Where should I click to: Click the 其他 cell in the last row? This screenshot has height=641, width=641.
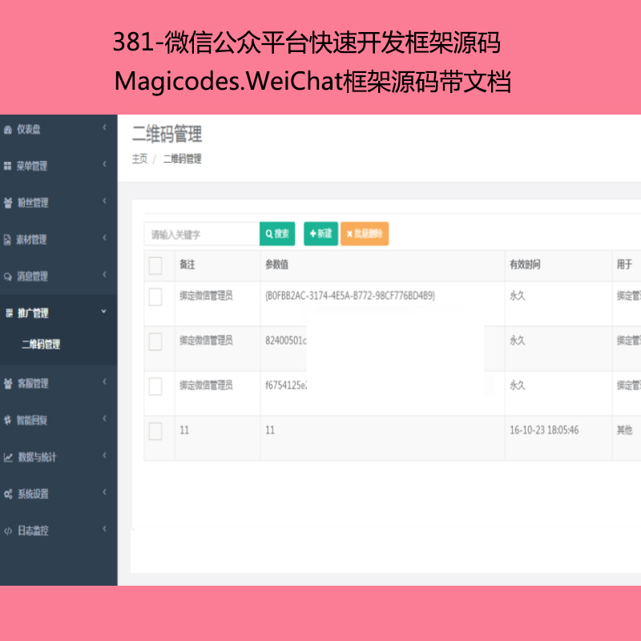pos(625,430)
